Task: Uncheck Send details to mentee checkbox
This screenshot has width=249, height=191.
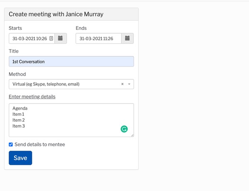Action: [11, 144]
